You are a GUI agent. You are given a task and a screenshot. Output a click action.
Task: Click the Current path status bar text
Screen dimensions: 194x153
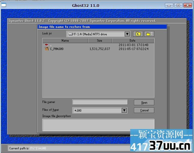[28, 148]
